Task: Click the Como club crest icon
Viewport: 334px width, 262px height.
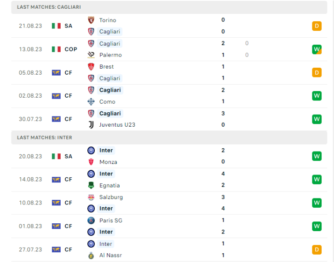Action: (91, 102)
